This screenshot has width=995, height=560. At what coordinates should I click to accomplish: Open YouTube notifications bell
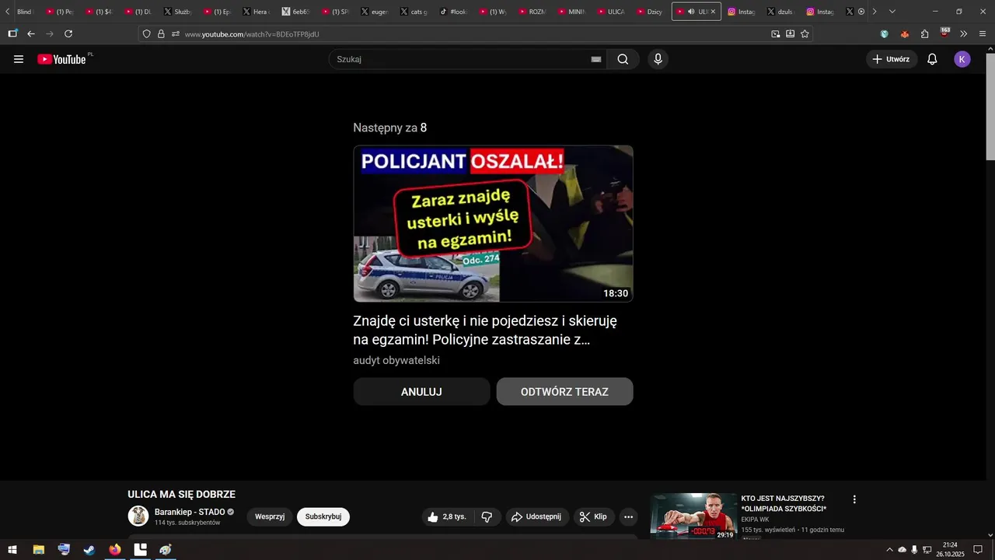pyautogui.click(x=932, y=59)
